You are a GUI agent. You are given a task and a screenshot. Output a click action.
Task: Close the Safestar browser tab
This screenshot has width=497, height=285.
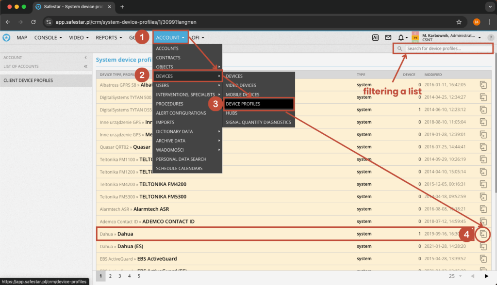109,7
